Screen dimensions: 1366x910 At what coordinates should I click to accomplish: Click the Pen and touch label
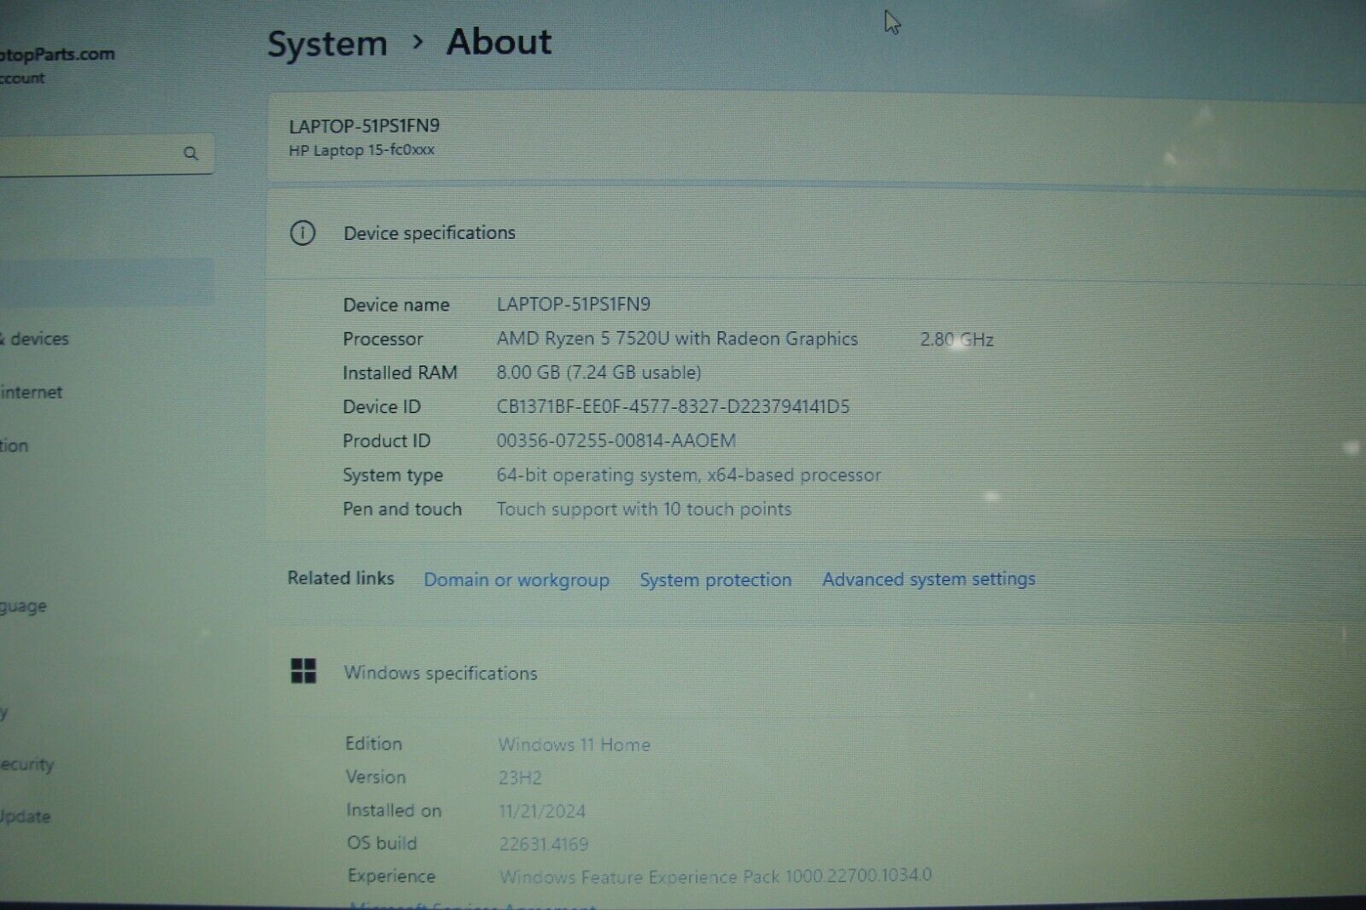[402, 509]
